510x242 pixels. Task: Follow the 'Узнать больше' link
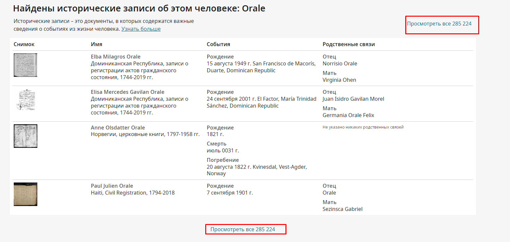pos(141,29)
